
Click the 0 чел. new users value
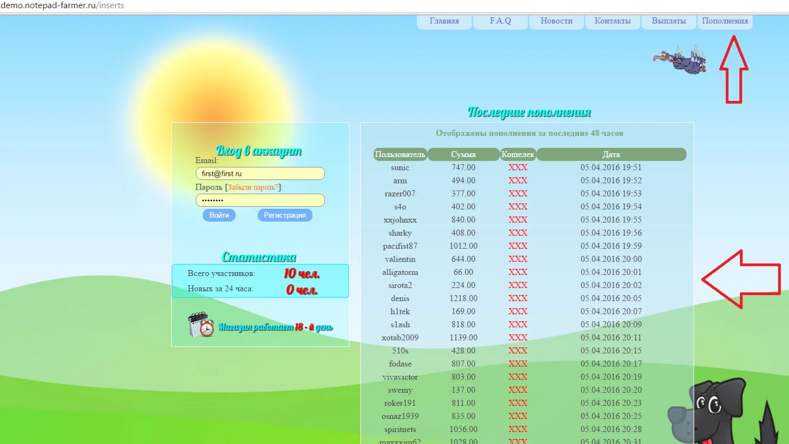click(302, 290)
